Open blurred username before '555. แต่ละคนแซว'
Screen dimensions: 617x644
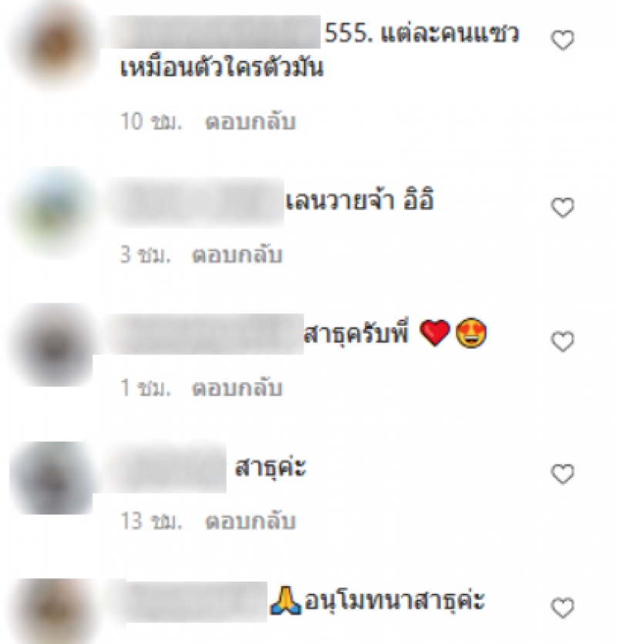[x=214, y=32]
